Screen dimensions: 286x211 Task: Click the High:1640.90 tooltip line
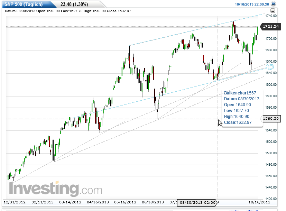coord(237,117)
